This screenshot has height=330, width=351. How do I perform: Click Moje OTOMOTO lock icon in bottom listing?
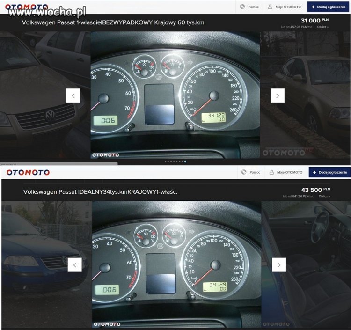pos(271,172)
